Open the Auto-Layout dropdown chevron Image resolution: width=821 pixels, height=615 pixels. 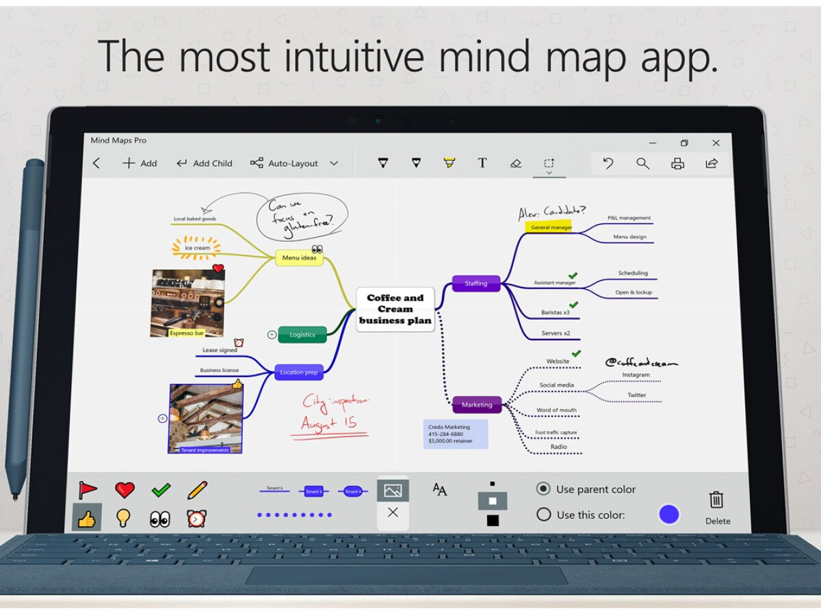tap(334, 163)
